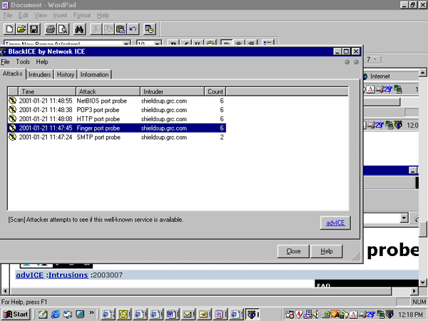Follow the Intrusions link in background page
The height and width of the screenshot is (321, 428).
tap(68, 275)
